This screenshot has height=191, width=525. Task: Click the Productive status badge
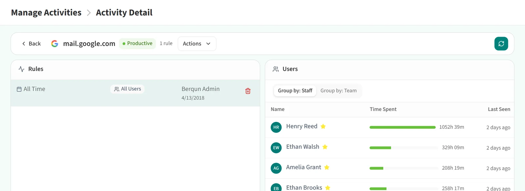[x=137, y=43]
